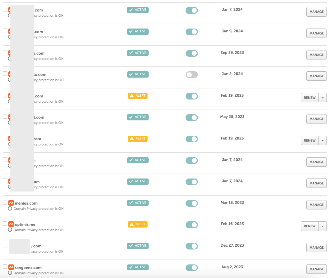Disable the privacy toggle for meniqa.com
331x278 pixels.
191,203
